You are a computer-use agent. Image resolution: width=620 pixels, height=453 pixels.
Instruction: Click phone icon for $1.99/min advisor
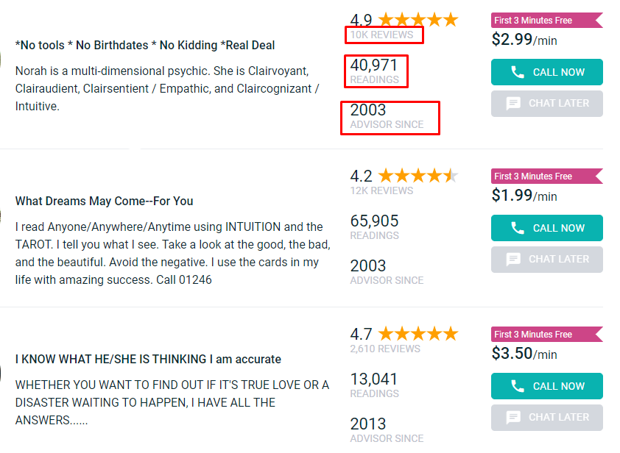tap(517, 228)
